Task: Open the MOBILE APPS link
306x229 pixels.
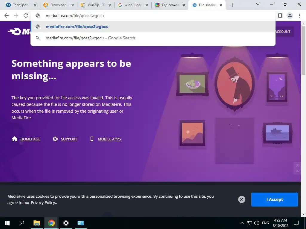Action: click(x=109, y=139)
